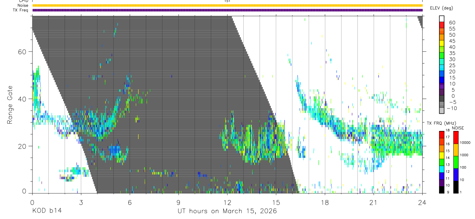The image size is (475, 219).
Task: Click the "13" value in the TX FRQ legend
Action: [x=448, y=165]
